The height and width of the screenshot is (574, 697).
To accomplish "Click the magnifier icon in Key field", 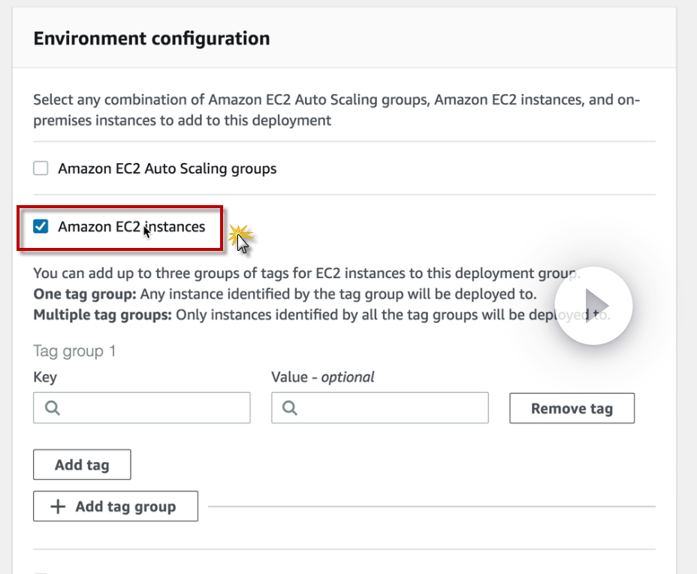I will click(52, 408).
